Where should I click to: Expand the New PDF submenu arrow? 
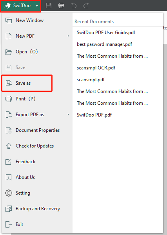point(68,36)
